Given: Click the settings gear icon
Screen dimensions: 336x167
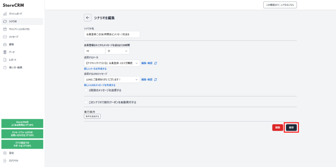Looking at the screenshot, I should click(x=5, y=153).
